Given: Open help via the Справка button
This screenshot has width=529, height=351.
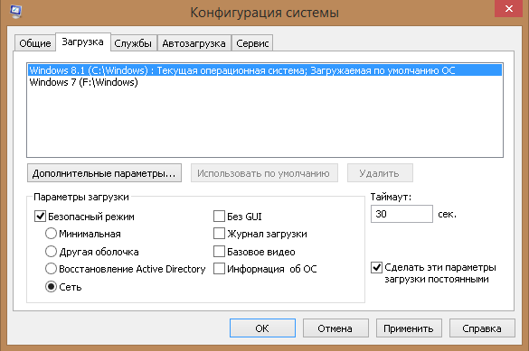Looking at the screenshot, I should pyautogui.click(x=482, y=328).
